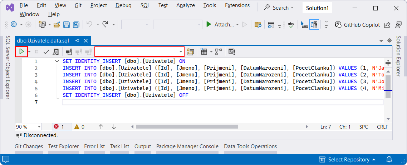The width and height of the screenshot is (407, 165).
Task: Click the Navigate Backward arrow icon
Action: coord(14,24)
